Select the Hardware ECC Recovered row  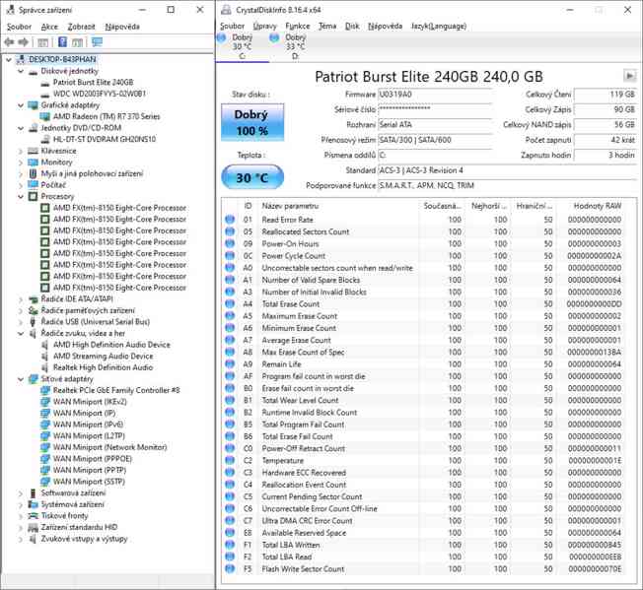pos(424,473)
